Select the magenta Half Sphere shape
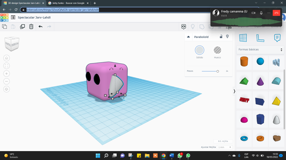This screenshot has height=160, width=286. tap(244, 120)
